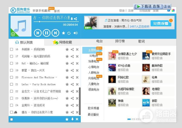Viewport: 182px width, 128px height.
Task: Favorite song 16 by star icon
Action: [67, 49]
